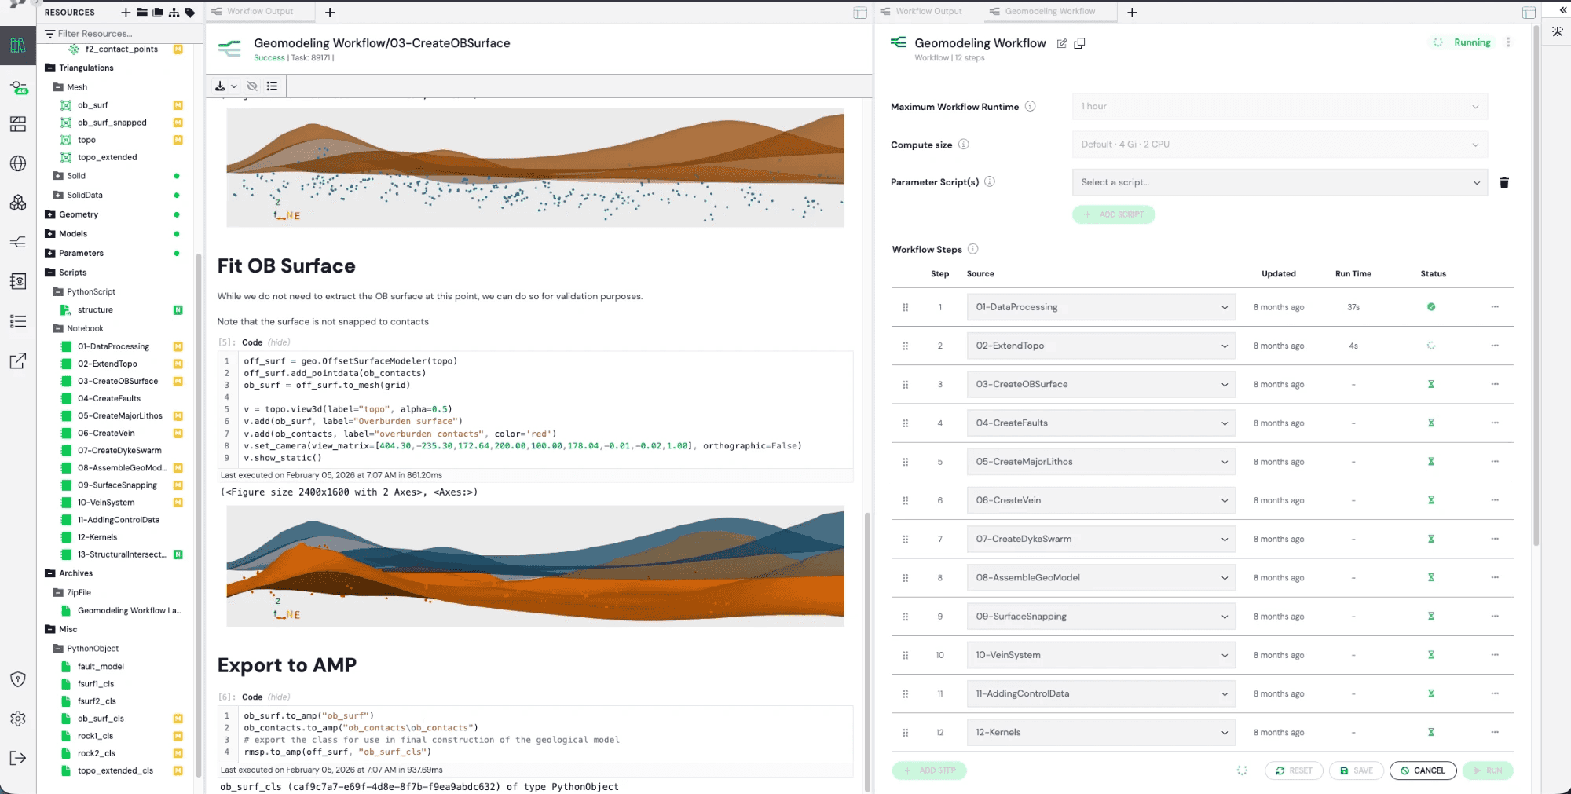1571x794 pixels.
Task: Open the shield icon in left sidebar
Action: [x=18, y=679]
